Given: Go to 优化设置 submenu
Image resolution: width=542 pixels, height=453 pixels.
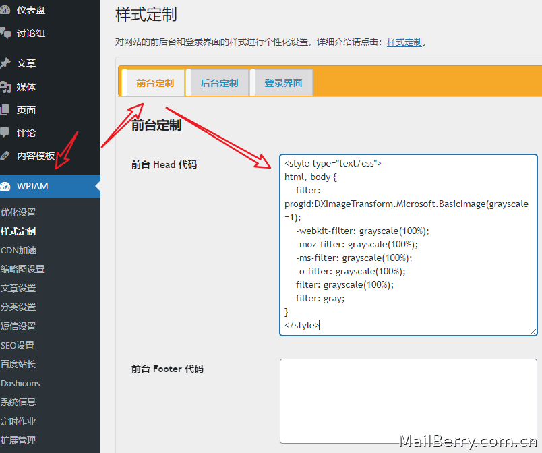Looking at the screenshot, I should click(x=18, y=212).
